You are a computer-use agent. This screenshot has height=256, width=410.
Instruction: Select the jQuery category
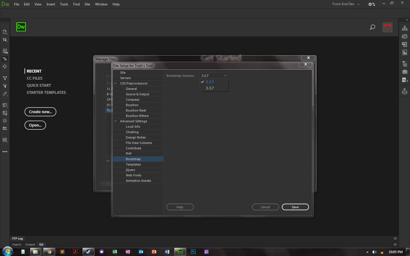[x=138, y=170]
